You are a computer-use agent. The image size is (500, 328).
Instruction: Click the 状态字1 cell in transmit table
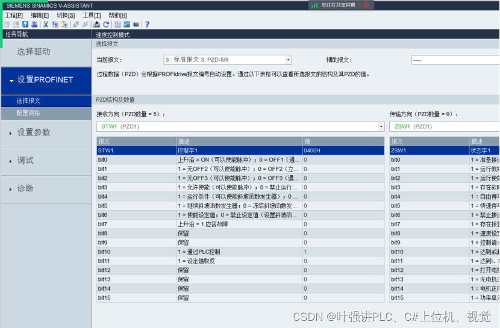pos(485,150)
